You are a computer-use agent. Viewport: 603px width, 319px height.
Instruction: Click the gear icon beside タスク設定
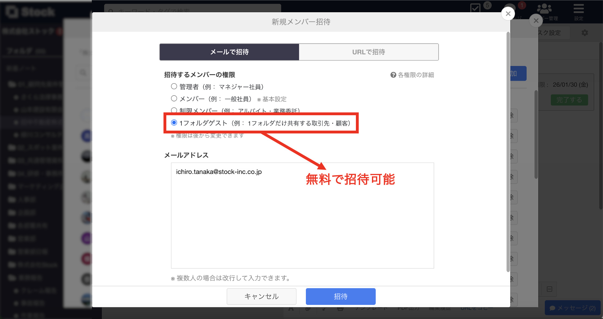[x=584, y=32]
